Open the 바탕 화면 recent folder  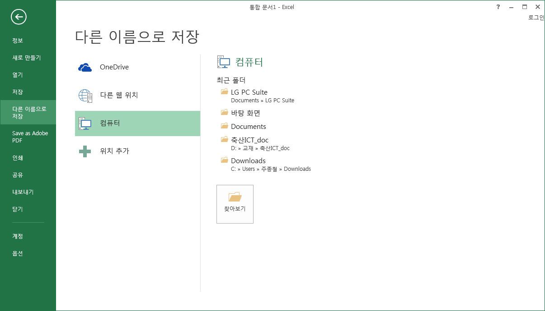pos(245,113)
